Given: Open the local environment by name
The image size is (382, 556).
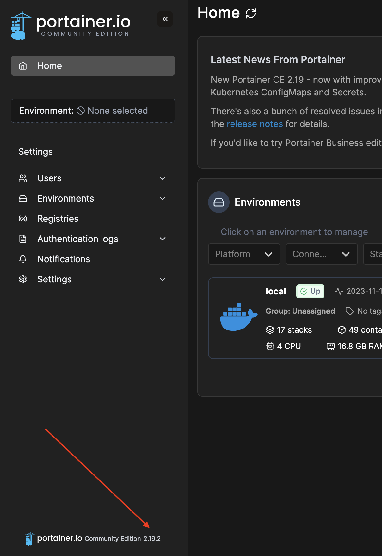Looking at the screenshot, I should coord(276,291).
